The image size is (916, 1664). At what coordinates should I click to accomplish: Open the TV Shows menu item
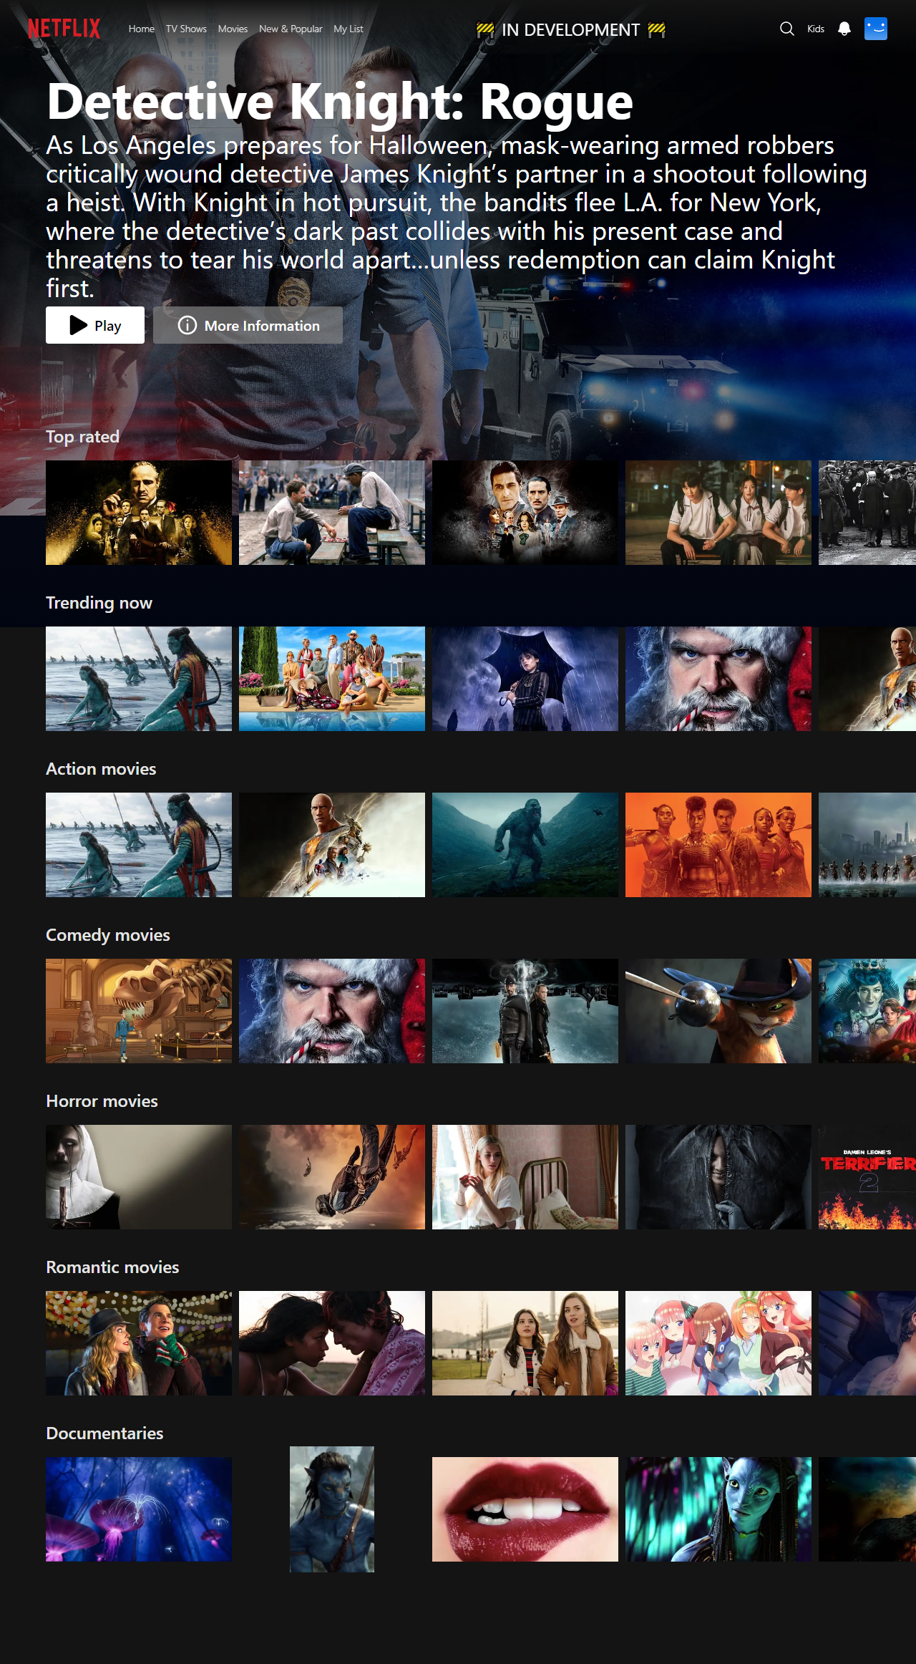click(186, 29)
